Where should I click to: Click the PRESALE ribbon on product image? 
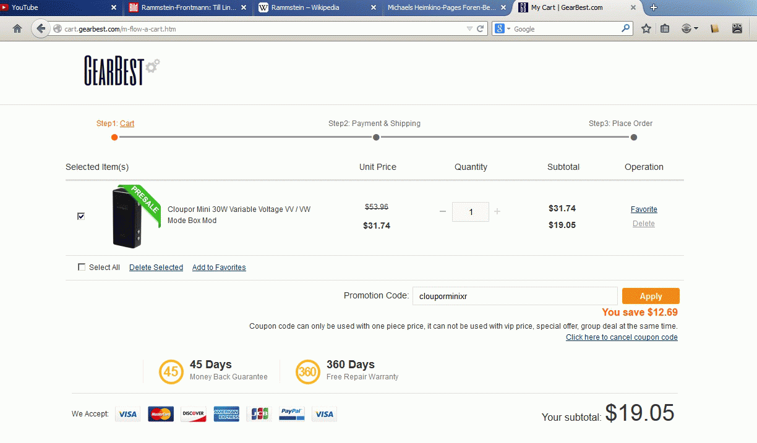point(143,203)
